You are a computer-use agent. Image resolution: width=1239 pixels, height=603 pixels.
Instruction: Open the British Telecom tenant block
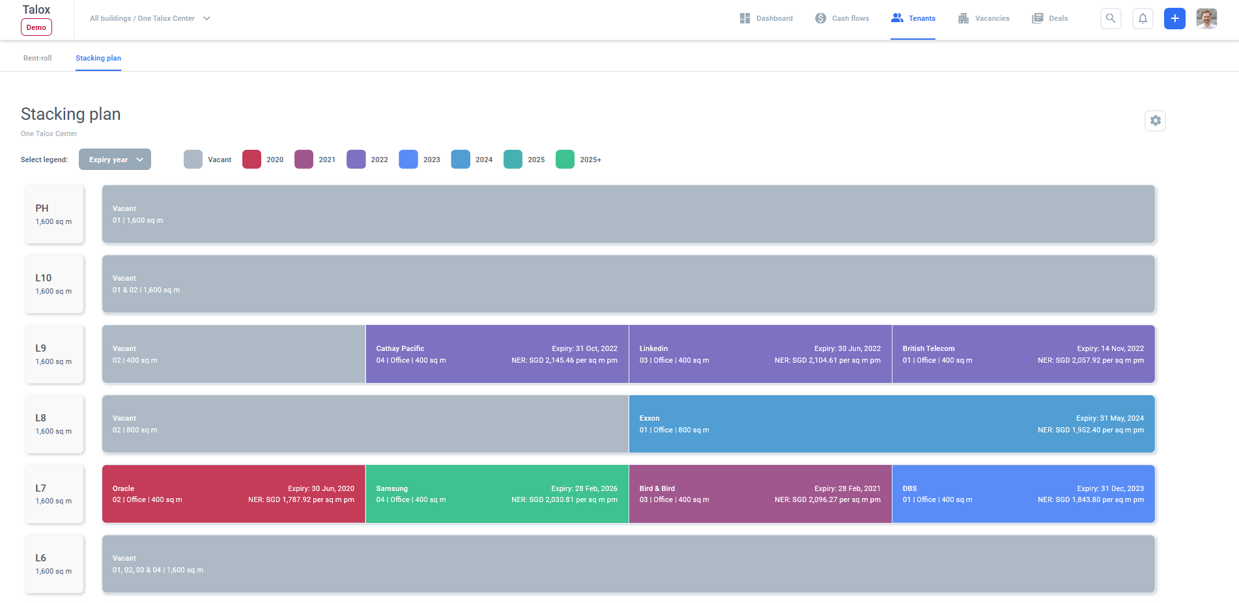[x=1023, y=354]
